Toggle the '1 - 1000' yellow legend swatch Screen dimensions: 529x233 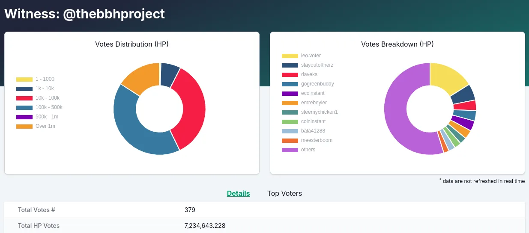pos(24,80)
